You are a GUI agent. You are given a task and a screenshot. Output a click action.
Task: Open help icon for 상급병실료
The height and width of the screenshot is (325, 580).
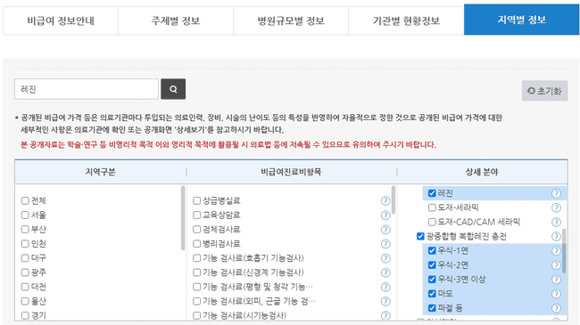pos(385,201)
